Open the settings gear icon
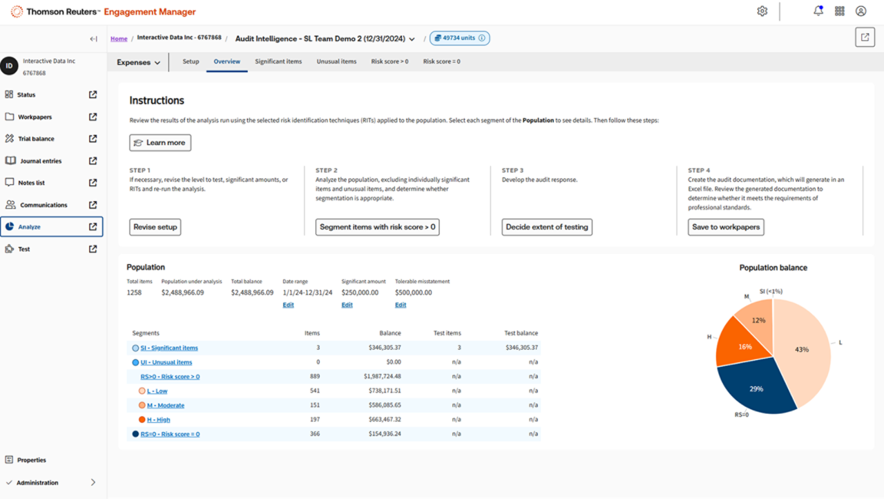The image size is (884, 499). [762, 11]
